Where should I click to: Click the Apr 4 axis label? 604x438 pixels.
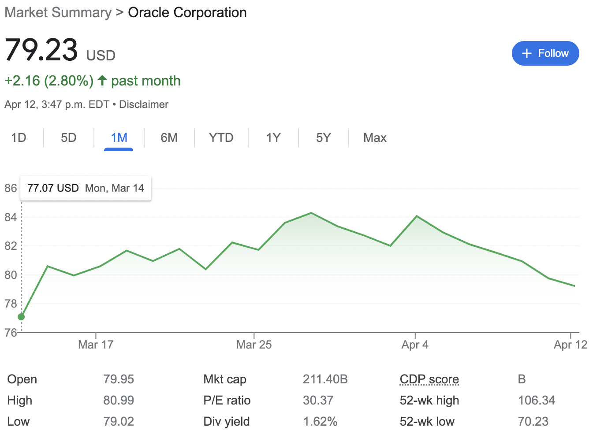(415, 345)
